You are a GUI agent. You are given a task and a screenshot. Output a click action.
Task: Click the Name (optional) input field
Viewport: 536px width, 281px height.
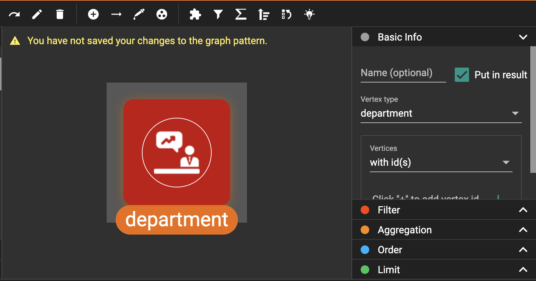point(403,73)
